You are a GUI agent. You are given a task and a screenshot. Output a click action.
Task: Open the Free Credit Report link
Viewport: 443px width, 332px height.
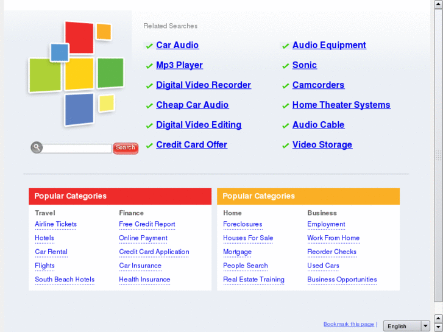point(147,224)
